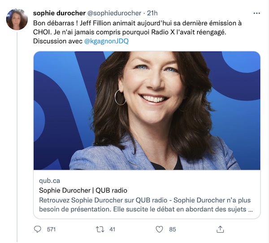Click the retweet arrows icon
This screenshot has width=269, height=243.
click(100, 229)
